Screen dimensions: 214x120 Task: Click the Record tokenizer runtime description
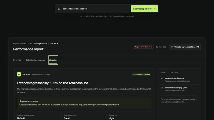[x=174, y=91]
